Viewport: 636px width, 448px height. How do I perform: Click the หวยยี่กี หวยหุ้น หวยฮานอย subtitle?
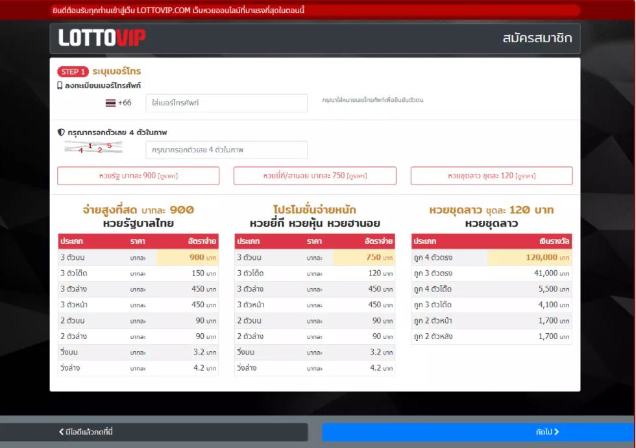pos(315,223)
